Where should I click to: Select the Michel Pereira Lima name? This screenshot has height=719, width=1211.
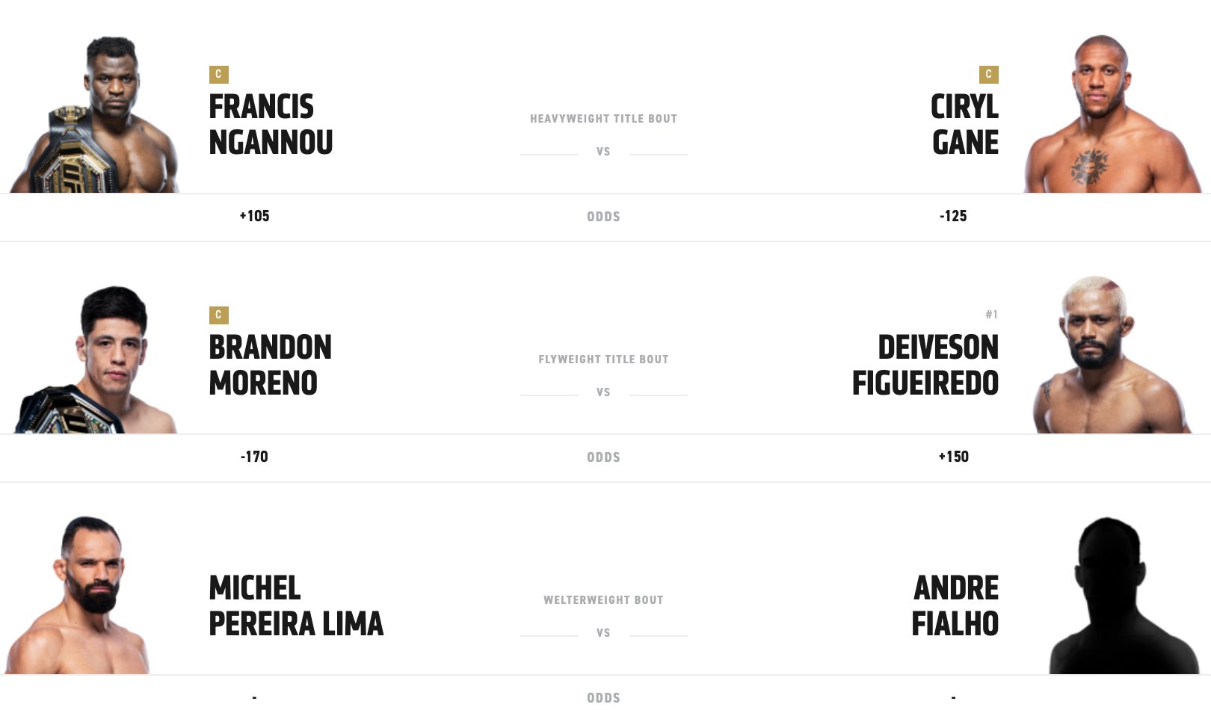(x=296, y=606)
